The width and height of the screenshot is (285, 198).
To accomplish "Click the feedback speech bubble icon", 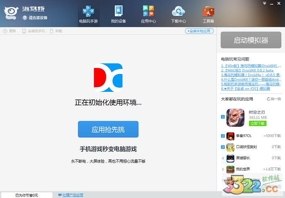I will [60, 195].
